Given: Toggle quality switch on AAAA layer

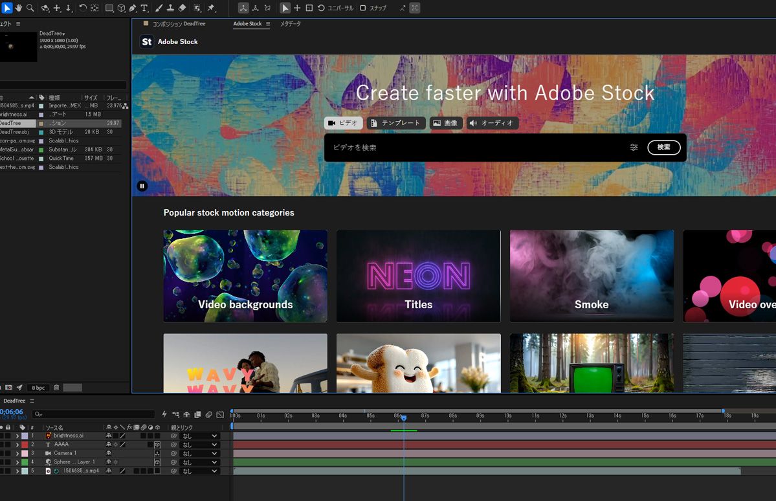Looking at the screenshot, I should pyautogui.click(x=122, y=445).
